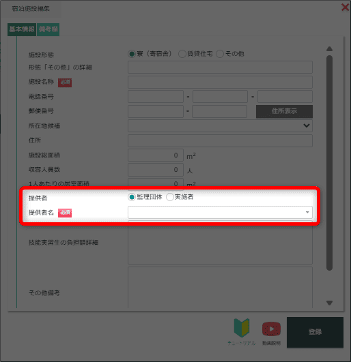Screen dimensions: 351x362
Task: Choose 賃貸住宅 facility type
Action: pos(182,54)
